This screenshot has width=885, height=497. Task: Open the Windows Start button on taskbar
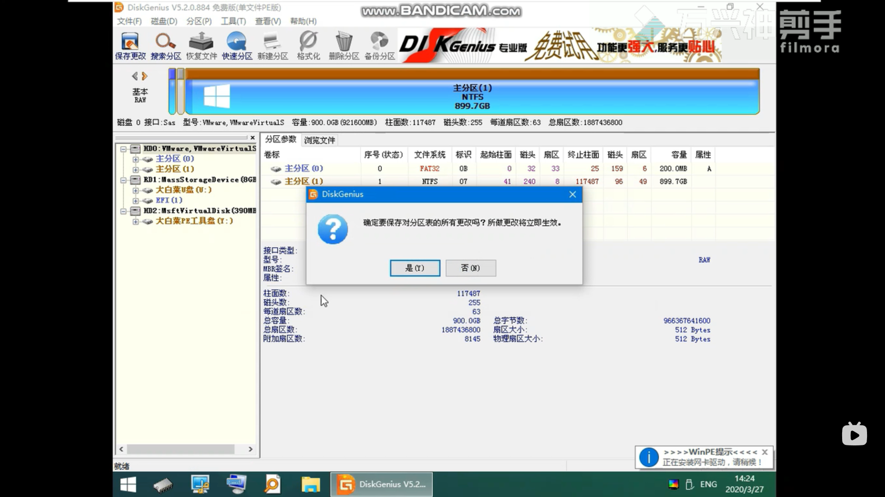(128, 485)
